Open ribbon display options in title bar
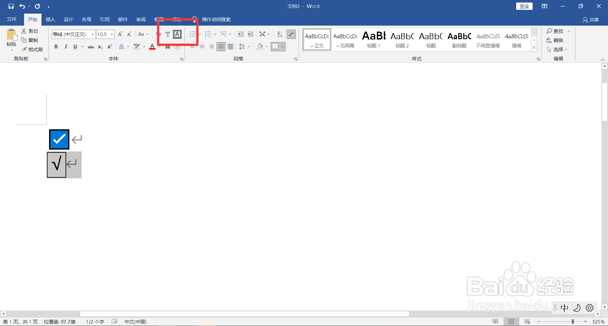 point(545,6)
